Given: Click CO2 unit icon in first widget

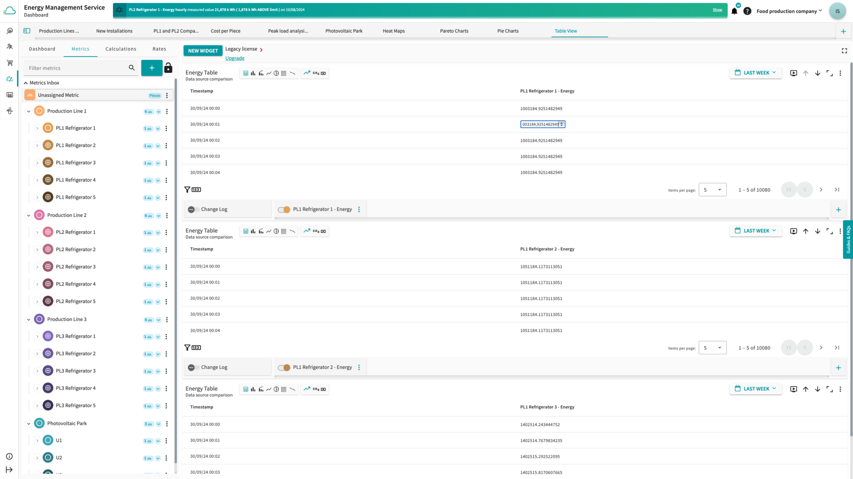Looking at the screenshot, I should tap(316, 73).
